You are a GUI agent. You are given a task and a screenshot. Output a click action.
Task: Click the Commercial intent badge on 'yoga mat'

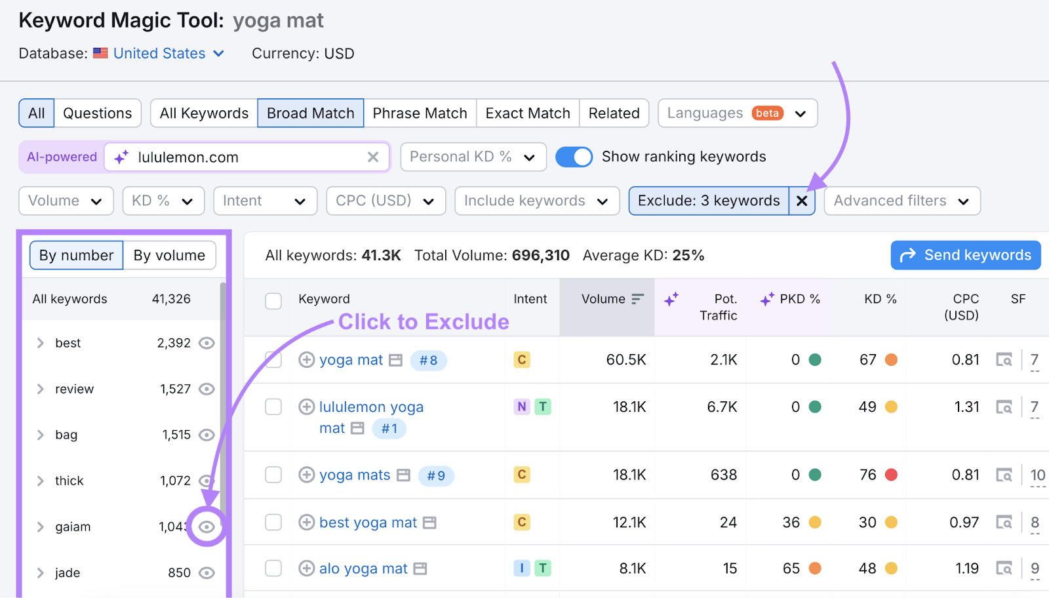(522, 360)
